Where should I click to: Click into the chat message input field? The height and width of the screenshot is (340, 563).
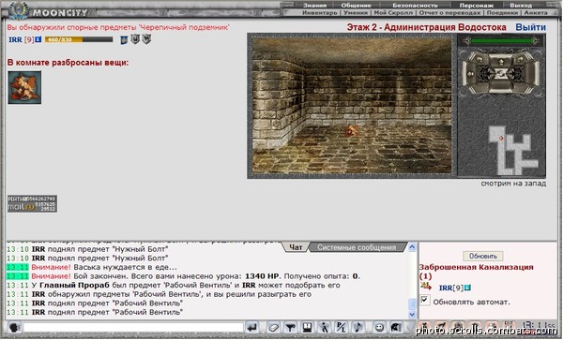(133, 327)
